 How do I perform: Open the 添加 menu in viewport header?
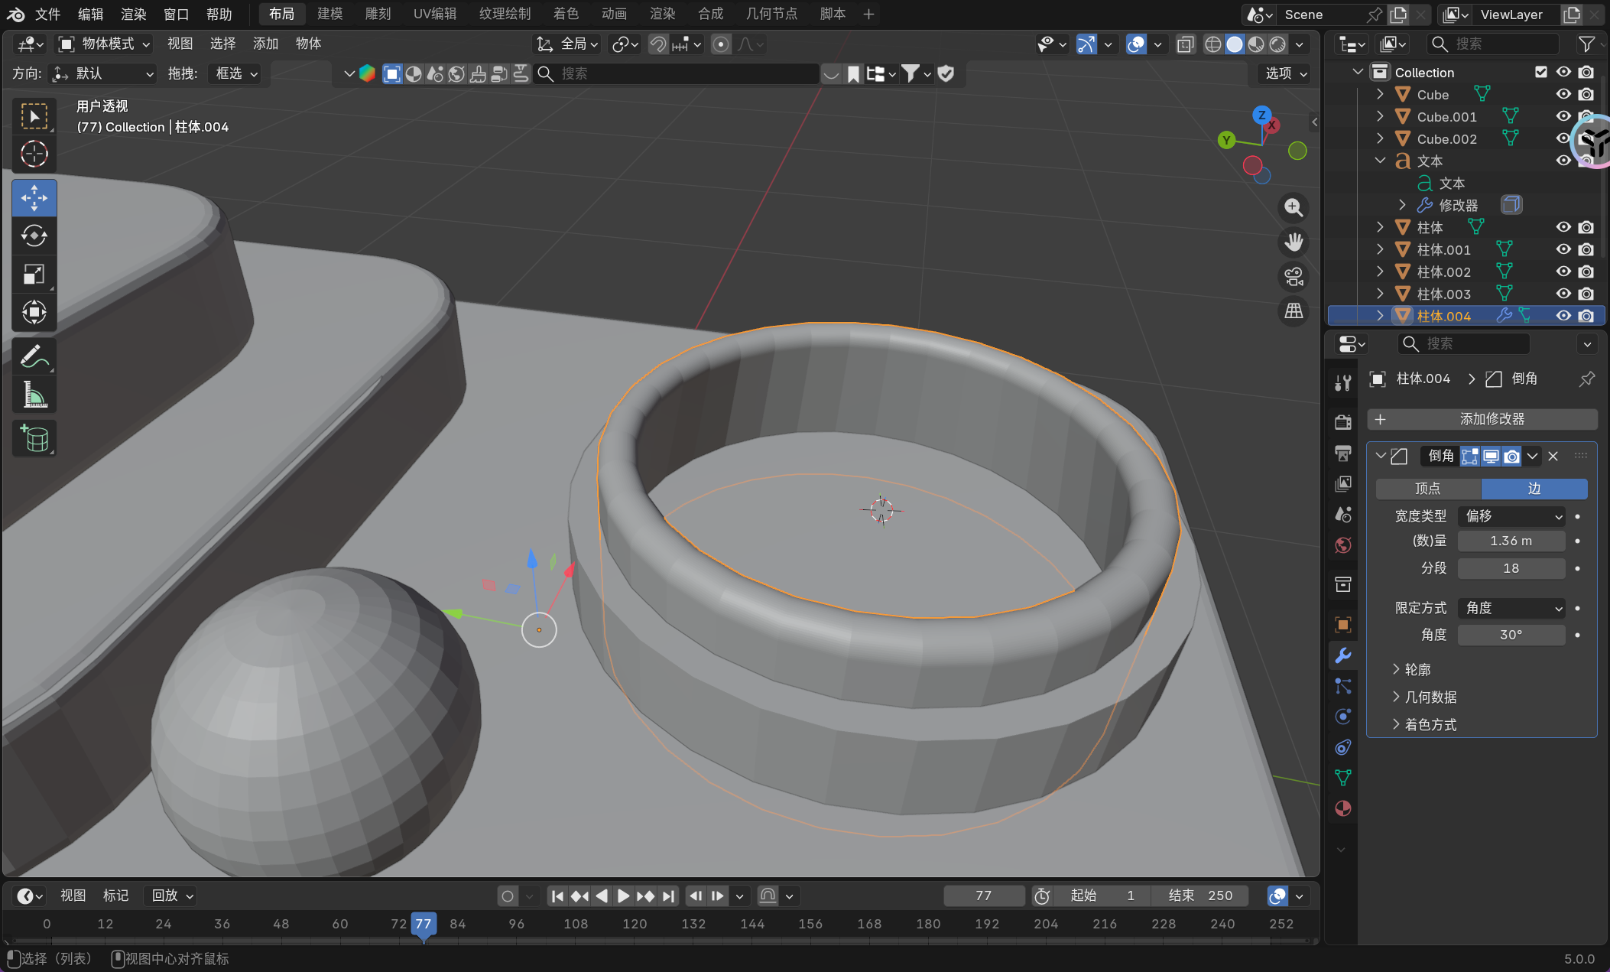pyautogui.click(x=265, y=44)
